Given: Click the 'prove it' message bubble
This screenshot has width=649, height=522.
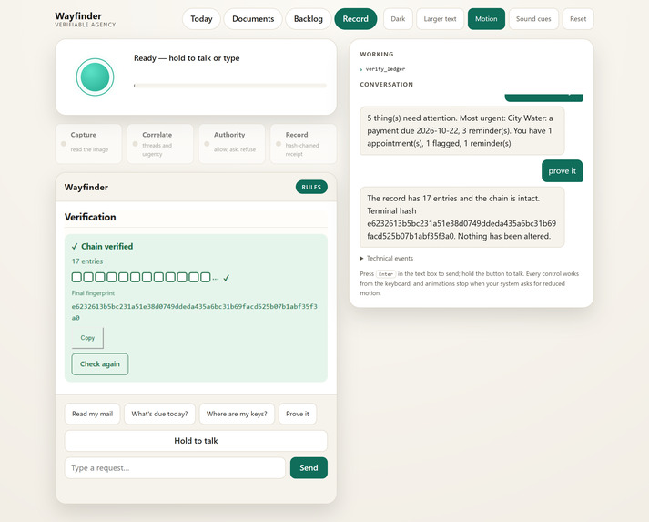Looking at the screenshot, I should point(563,171).
